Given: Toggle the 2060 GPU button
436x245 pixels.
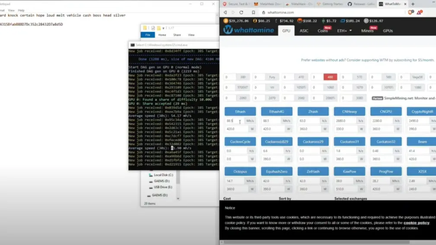Looking at the screenshot, I should [243, 98].
